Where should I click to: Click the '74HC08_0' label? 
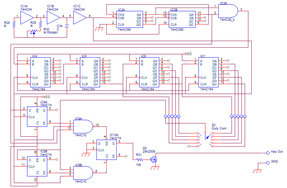coord(227,20)
